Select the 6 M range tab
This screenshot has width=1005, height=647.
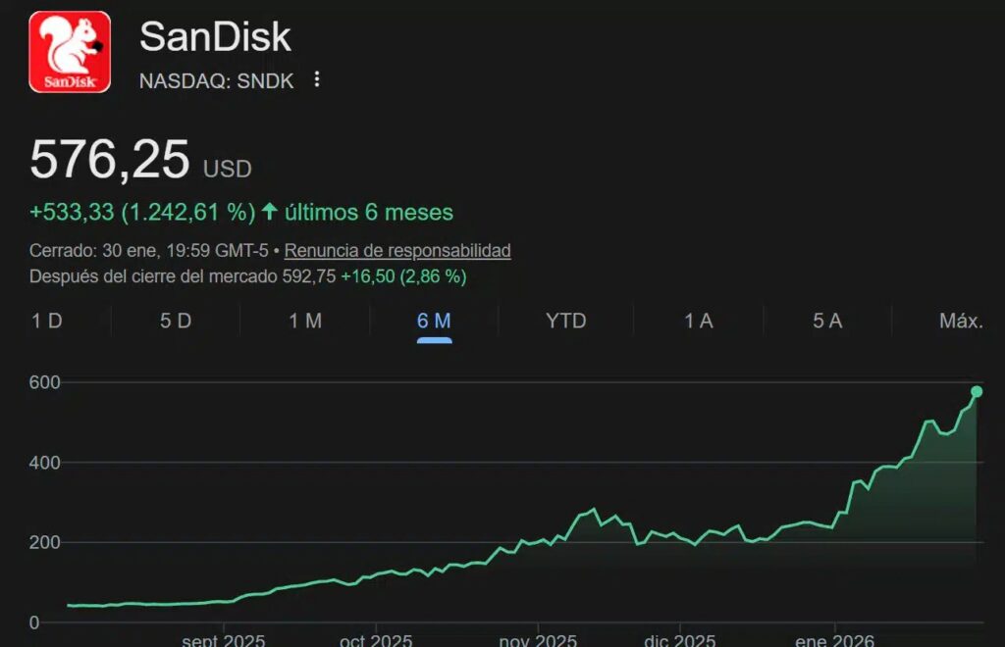pyautogui.click(x=434, y=321)
